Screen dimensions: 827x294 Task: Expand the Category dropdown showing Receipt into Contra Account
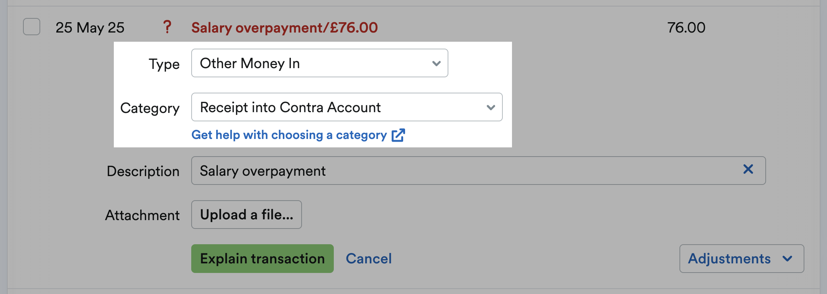click(x=346, y=107)
